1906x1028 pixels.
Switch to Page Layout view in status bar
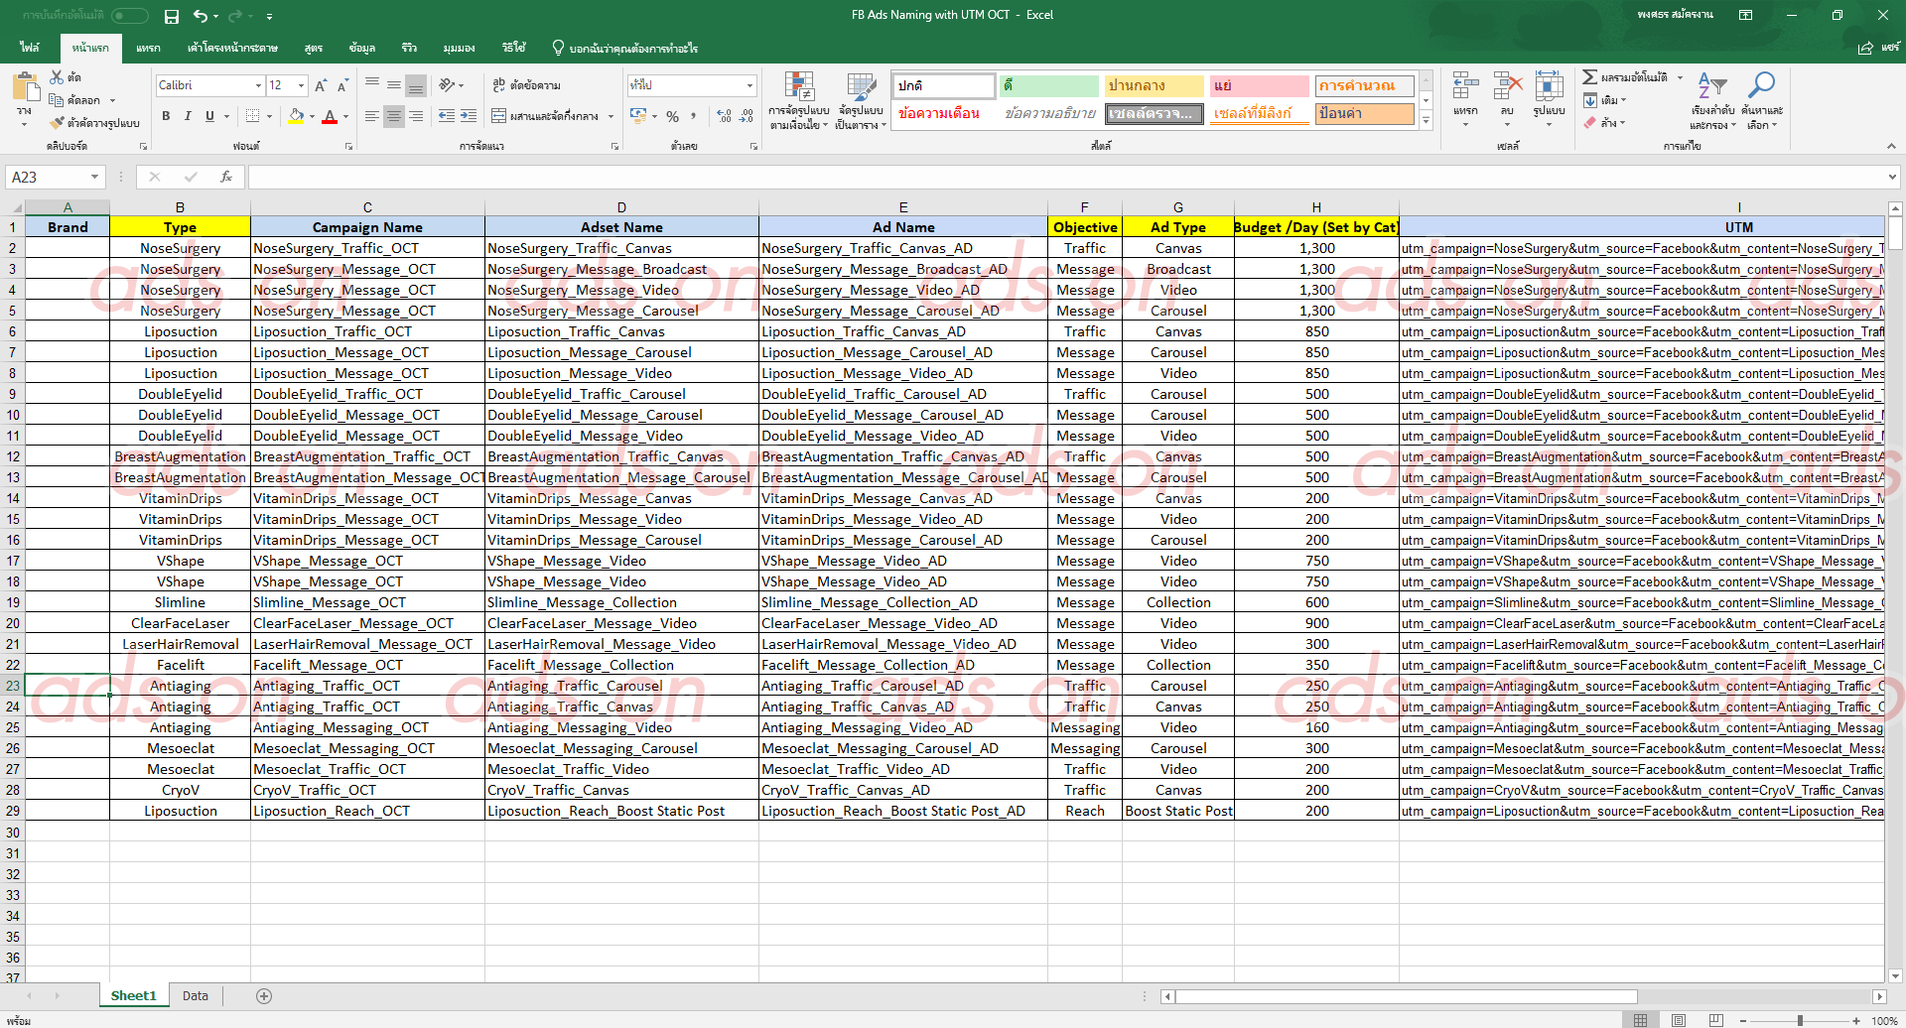click(1679, 1020)
